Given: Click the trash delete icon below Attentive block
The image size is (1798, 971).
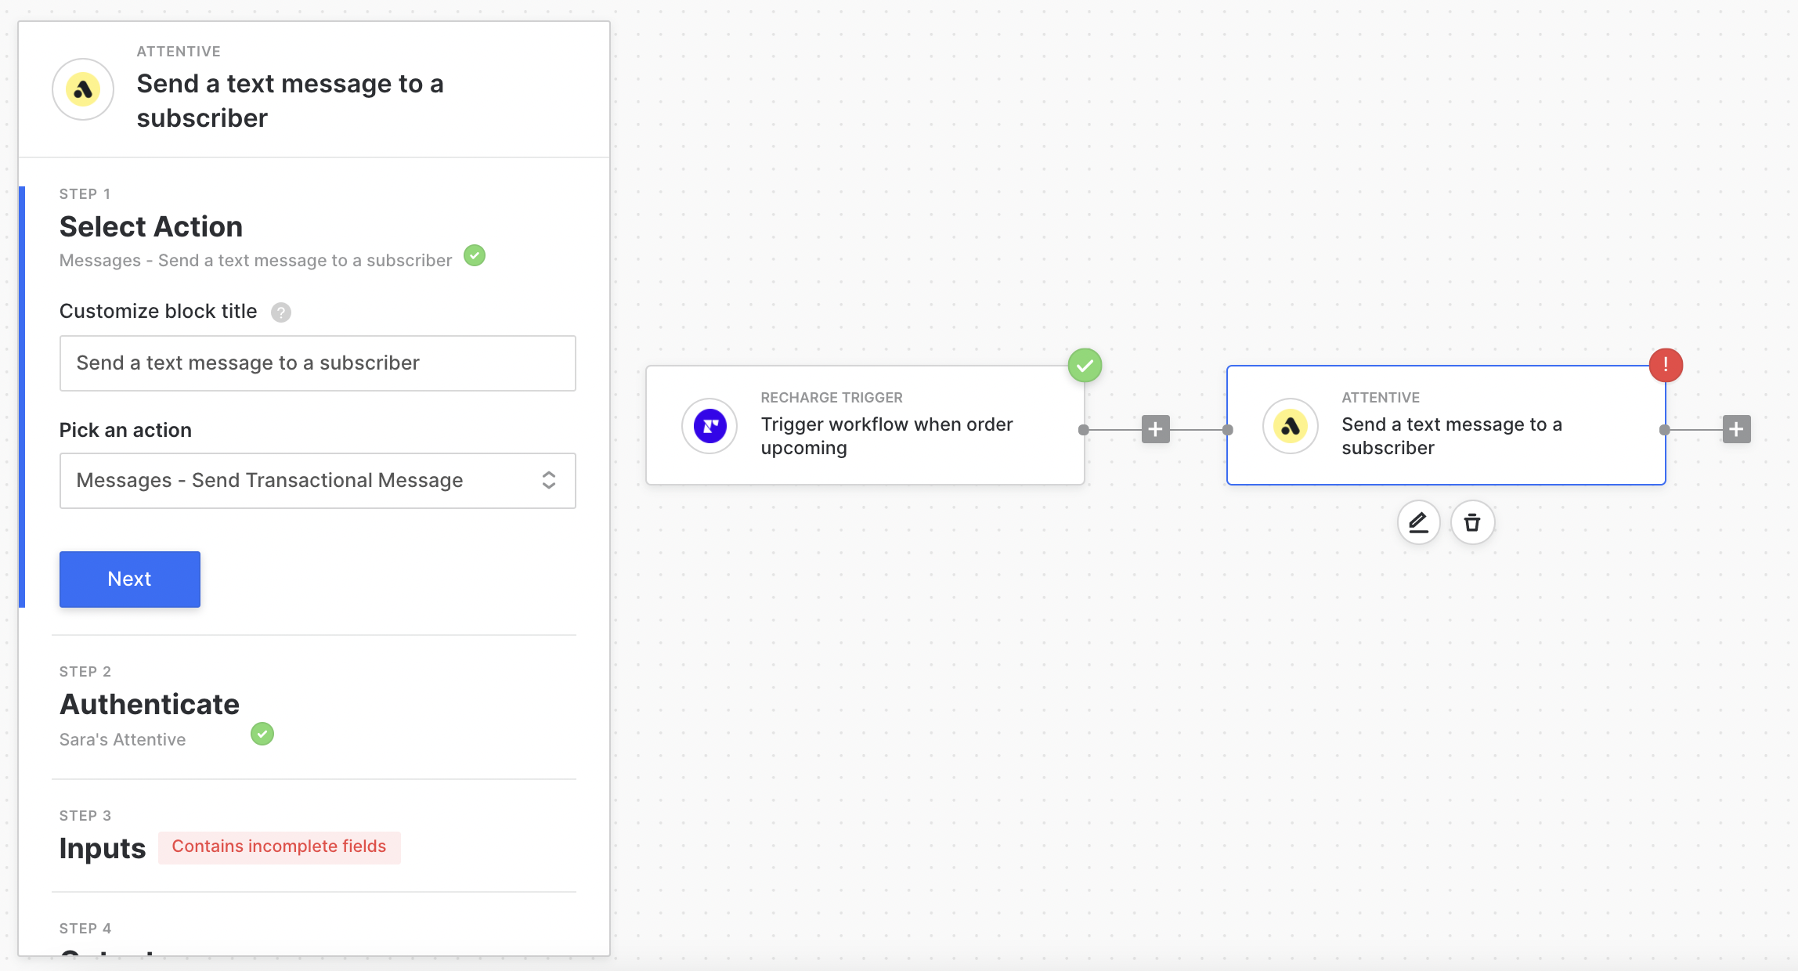Looking at the screenshot, I should 1472,522.
